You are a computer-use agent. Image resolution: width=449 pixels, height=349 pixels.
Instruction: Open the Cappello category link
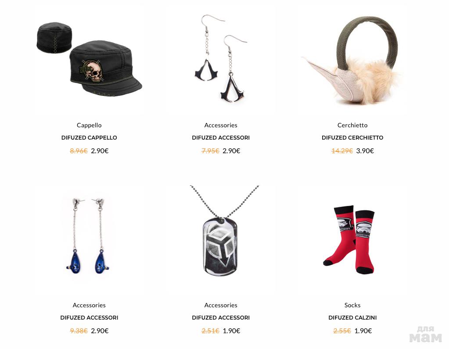pyautogui.click(x=89, y=125)
